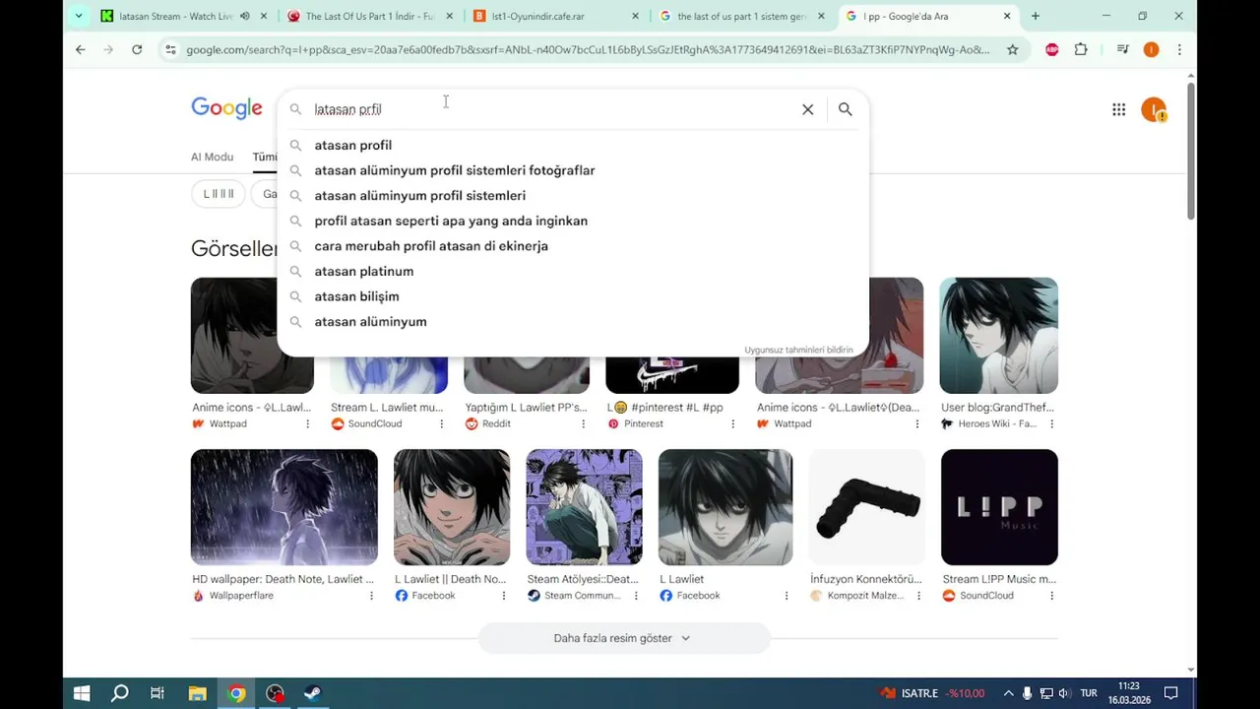Open İnfüzyon Konnektörü product thumbnail
This screenshot has width=1260, height=709.
pos(866,507)
